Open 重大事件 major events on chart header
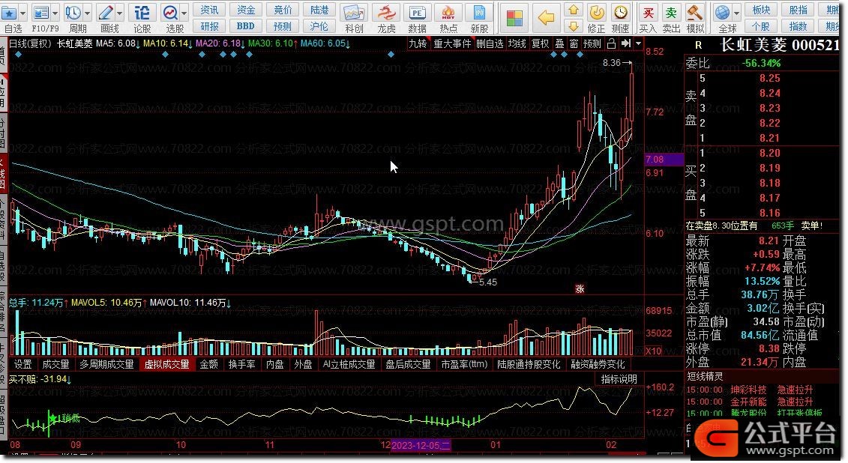The width and height of the screenshot is (848, 463). 453,43
